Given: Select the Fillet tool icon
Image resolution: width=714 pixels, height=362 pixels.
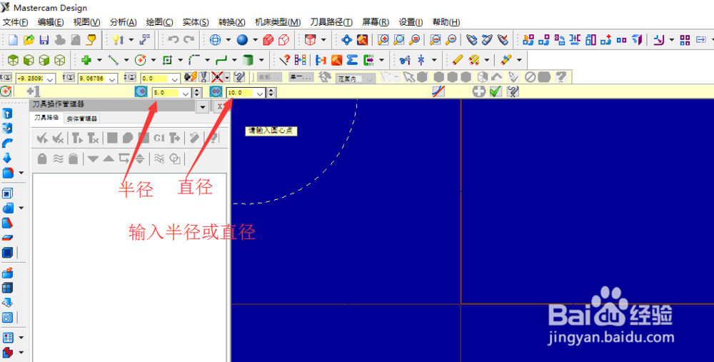Looking at the screenshot, I should pos(194,60).
